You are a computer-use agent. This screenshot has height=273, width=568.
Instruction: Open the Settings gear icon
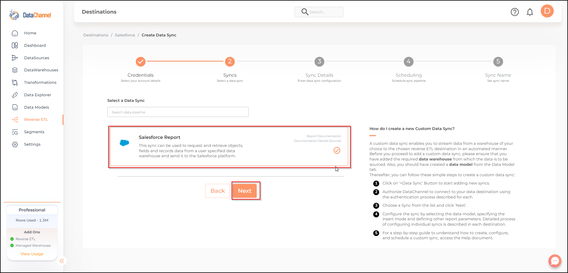pos(15,144)
